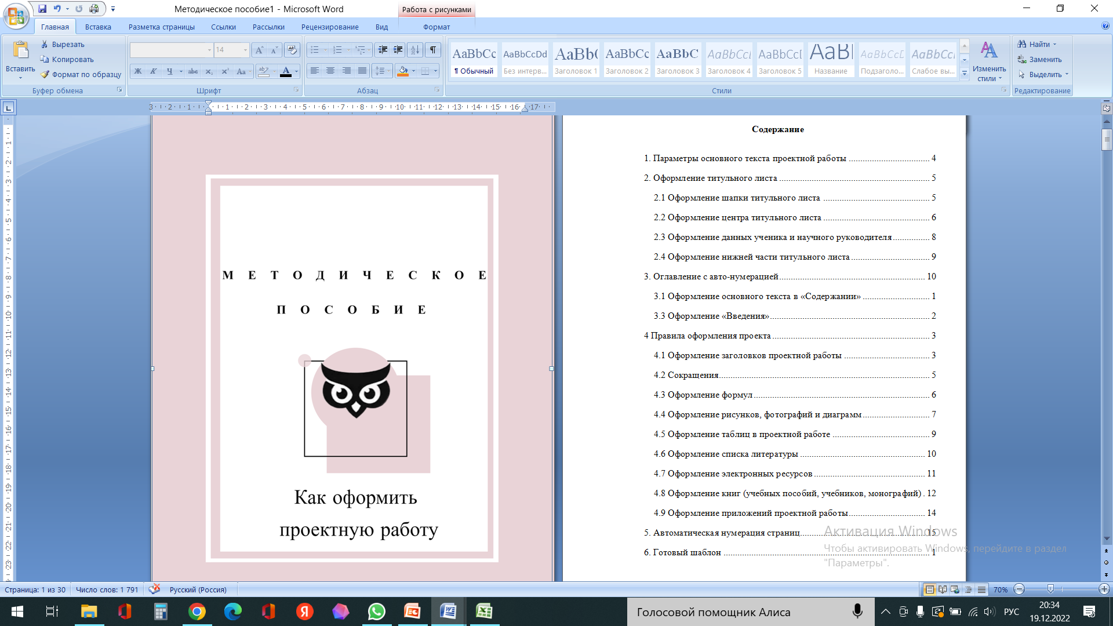Toggle Bold (Ж) formatting

coord(138,71)
